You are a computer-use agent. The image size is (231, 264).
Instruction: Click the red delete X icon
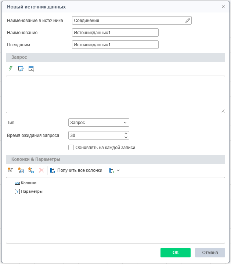pyautogui.click(x=41, y=170)
